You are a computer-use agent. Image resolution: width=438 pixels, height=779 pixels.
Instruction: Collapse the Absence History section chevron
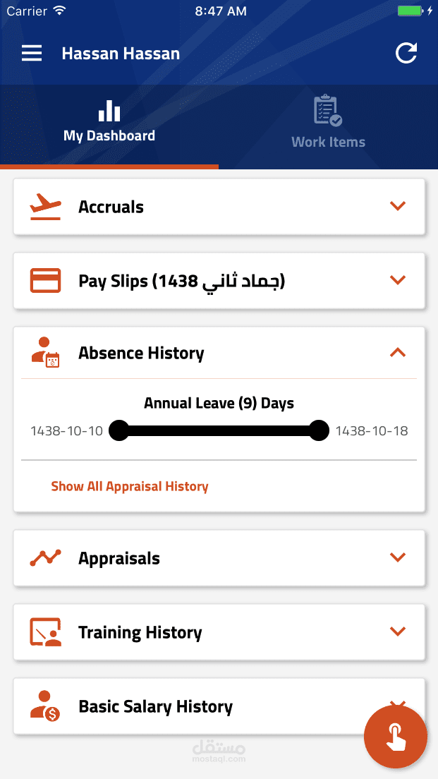[x=398, y=352]
